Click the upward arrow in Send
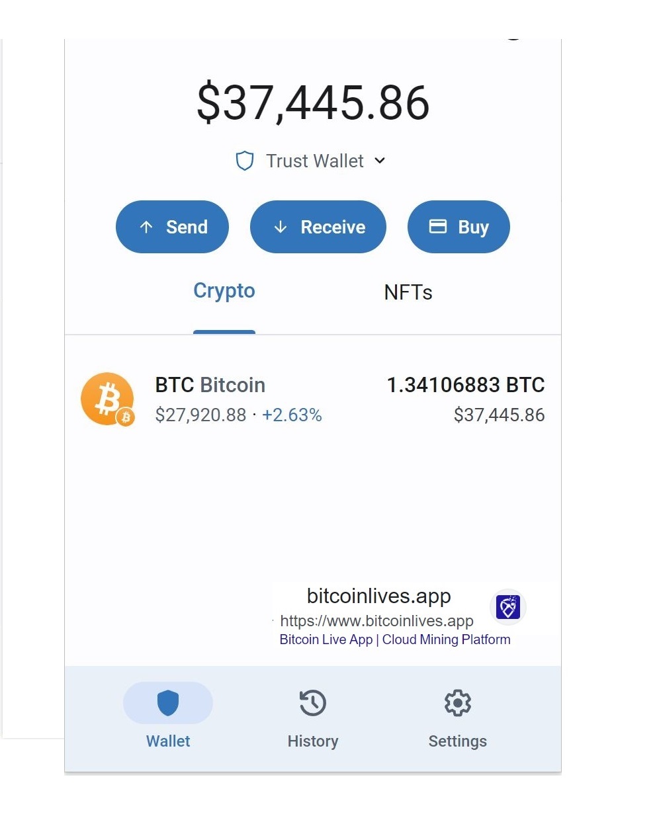Viewport: 657px width, 820px height. pos(147,227)
